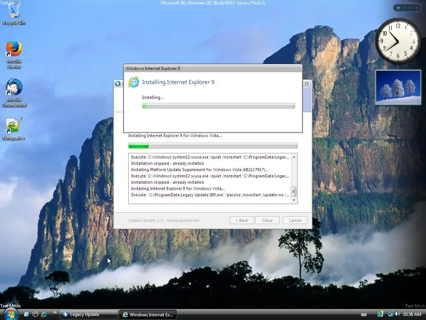Screen dimensions: 426x320
Task: Click sidebar previous gadgets page arrow
Action: click(x=410, y=8)
